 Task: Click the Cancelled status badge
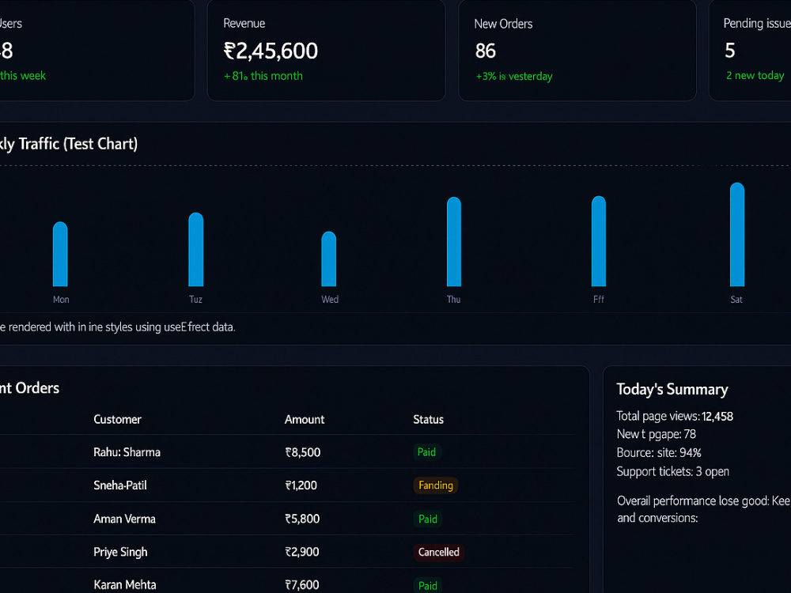coord(439,552)
